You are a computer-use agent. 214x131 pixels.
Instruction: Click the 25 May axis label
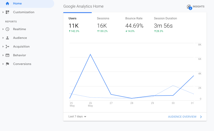pyautogui.click(x=72, y=104)
